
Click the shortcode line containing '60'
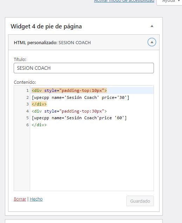click(79, 118)
